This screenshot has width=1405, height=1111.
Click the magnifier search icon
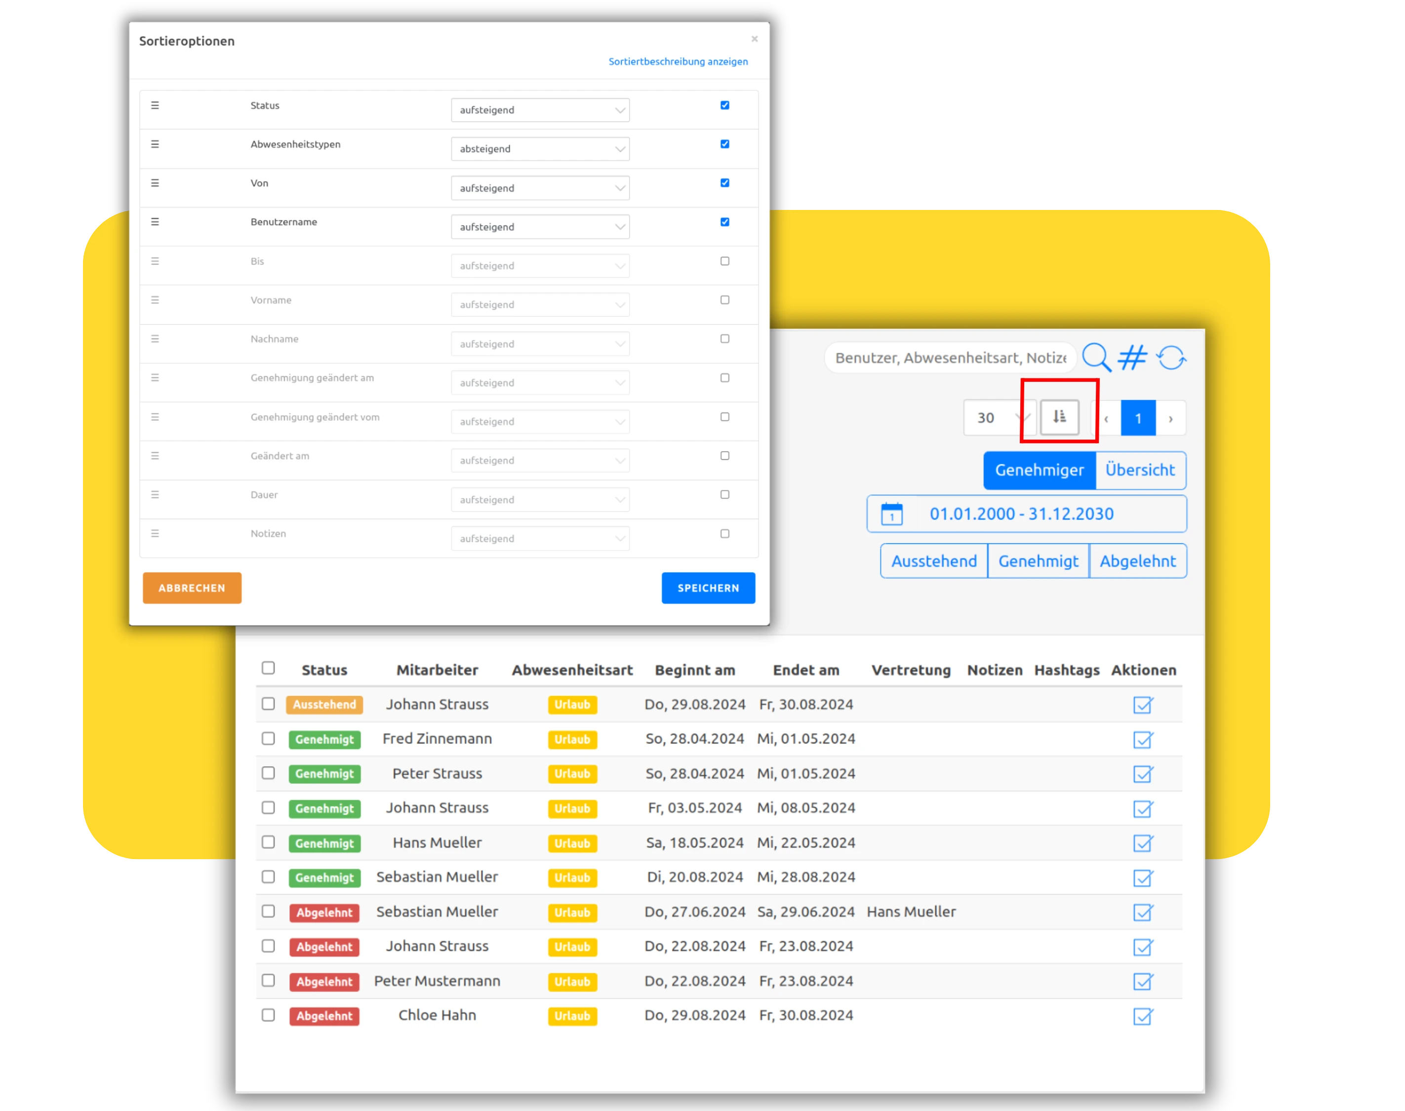coord(1096,357)
